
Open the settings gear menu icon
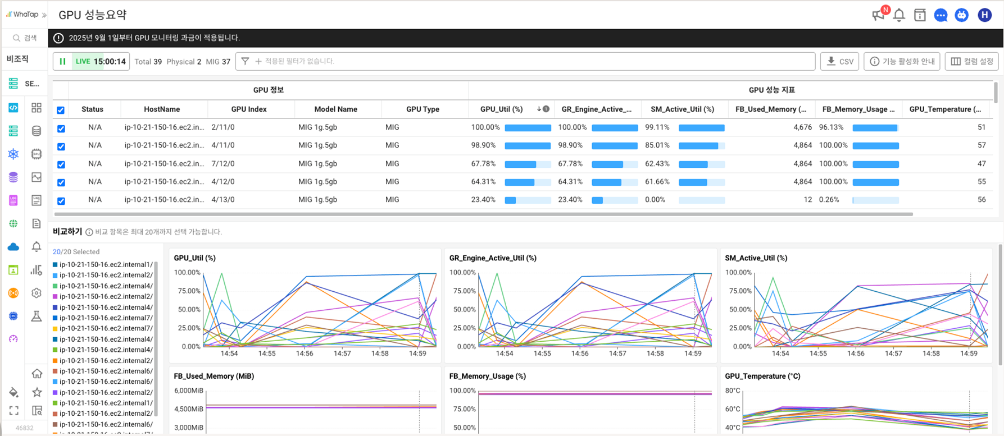(x=37, y=293)
